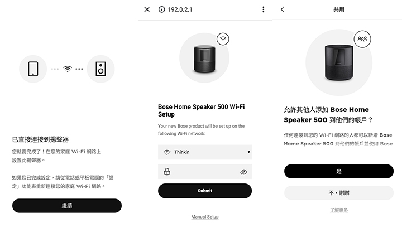
Task: Click the dropdown arrow beside Thinkin
Action: (248, 152)
